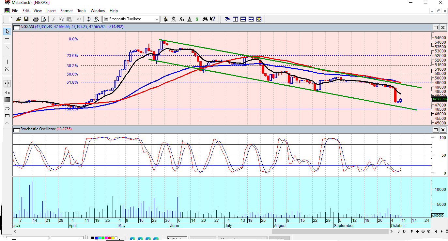Click the 23.6% Fibonacci level label
Image resolution: width=448 pixels, height=241 pixels.
click(x=72, y=56)
